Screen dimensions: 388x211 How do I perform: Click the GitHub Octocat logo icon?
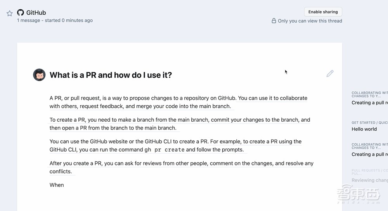point(21,12)
